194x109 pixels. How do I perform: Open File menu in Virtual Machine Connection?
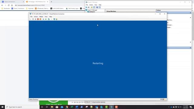pyautogui.click(x=31, y=17)
